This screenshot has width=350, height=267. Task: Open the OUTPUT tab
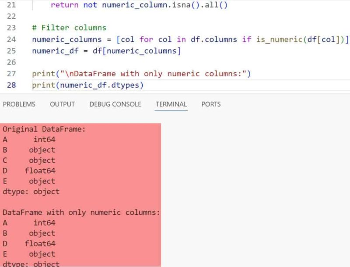pyautogui.click(x=62, y=104)
